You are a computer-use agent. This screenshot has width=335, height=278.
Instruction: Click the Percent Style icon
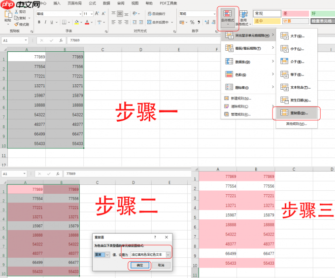coord(192,22)
